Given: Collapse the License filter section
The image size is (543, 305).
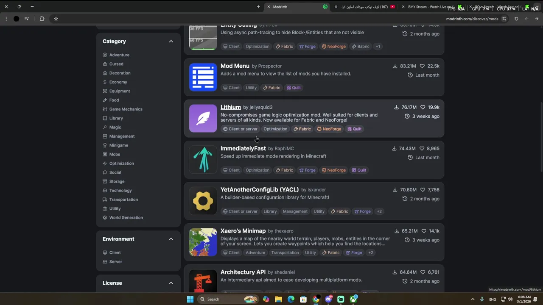Looking at the screenshot, I should pos(171,283).
